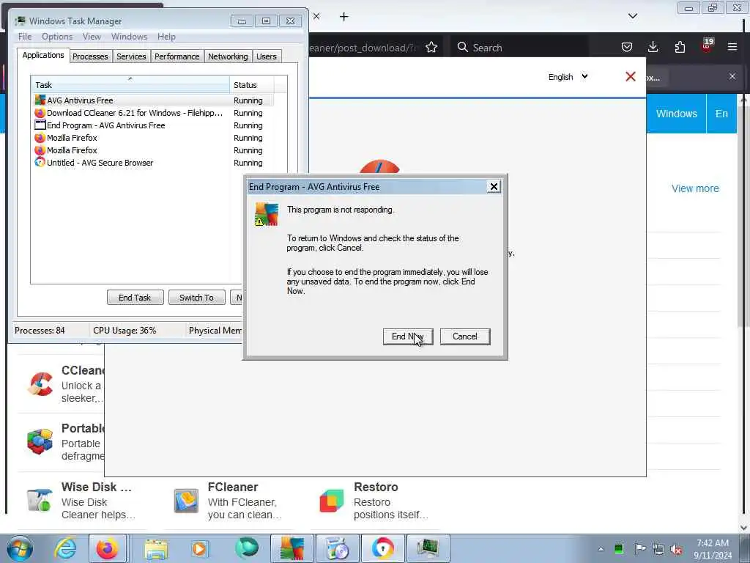
Task: Click the Windows tab on the Filehippo page
Action: tap(676, 114)
